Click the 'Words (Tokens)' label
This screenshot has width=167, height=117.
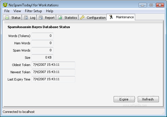(19, 36)
